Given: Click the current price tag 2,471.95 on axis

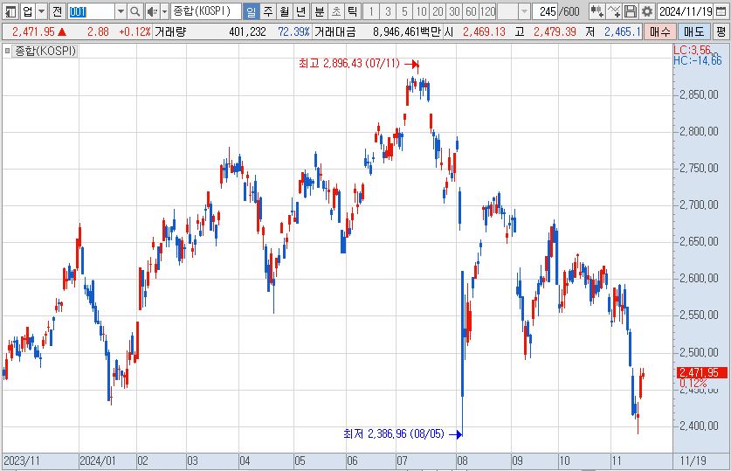Looking at the screenshot, I should [x=701, y=372].
